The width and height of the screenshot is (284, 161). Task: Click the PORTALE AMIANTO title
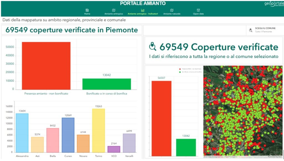(143, 3)
